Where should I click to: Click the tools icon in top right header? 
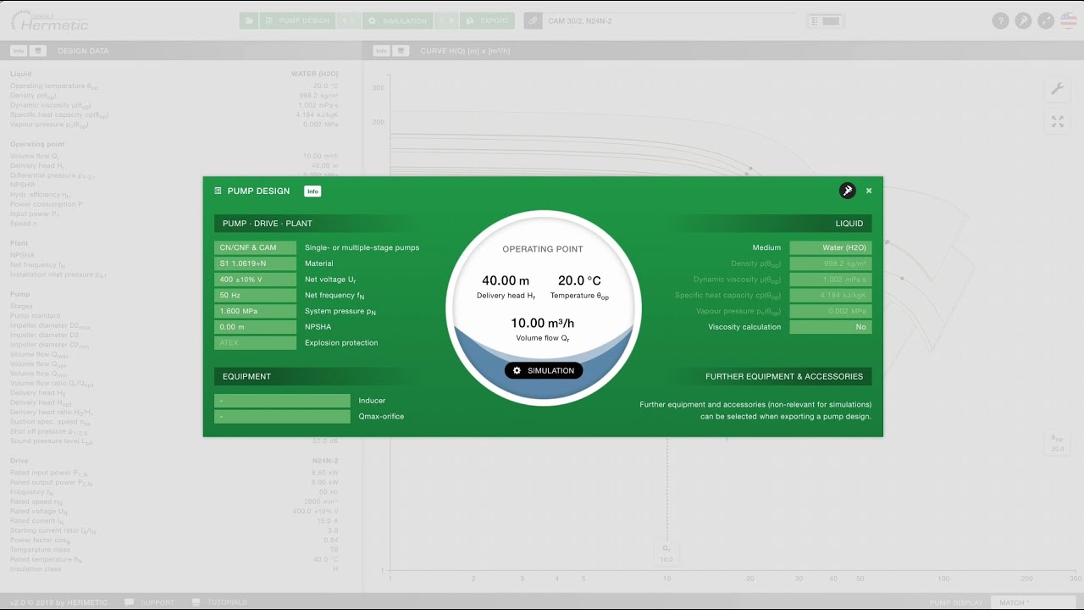pos(1024,21)
